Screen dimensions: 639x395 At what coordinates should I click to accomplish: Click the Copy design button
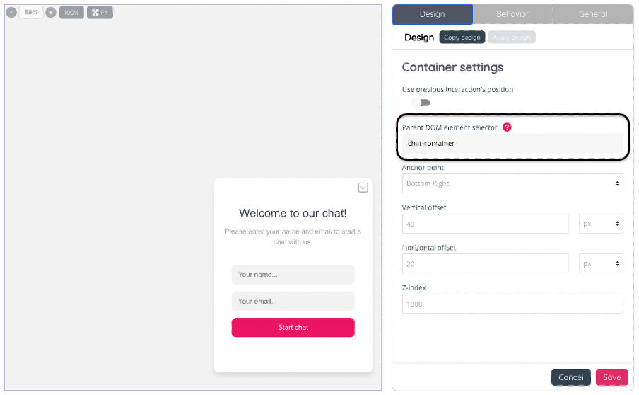462,38
